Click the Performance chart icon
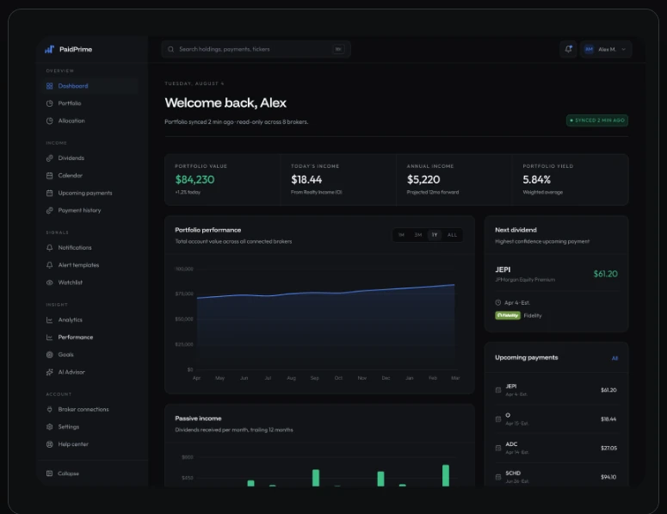The height and width of the screenshot is (514, 667). (49, 338)
